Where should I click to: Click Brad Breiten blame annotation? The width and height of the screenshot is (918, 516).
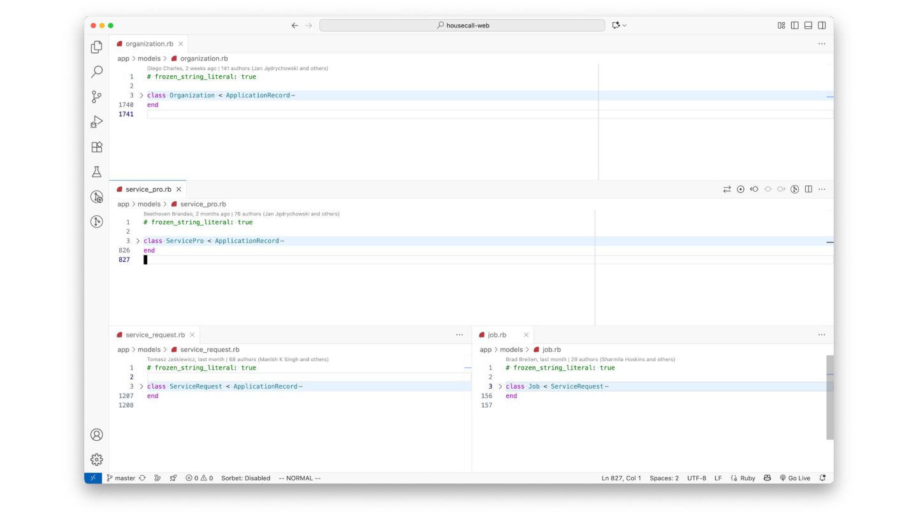590,359
